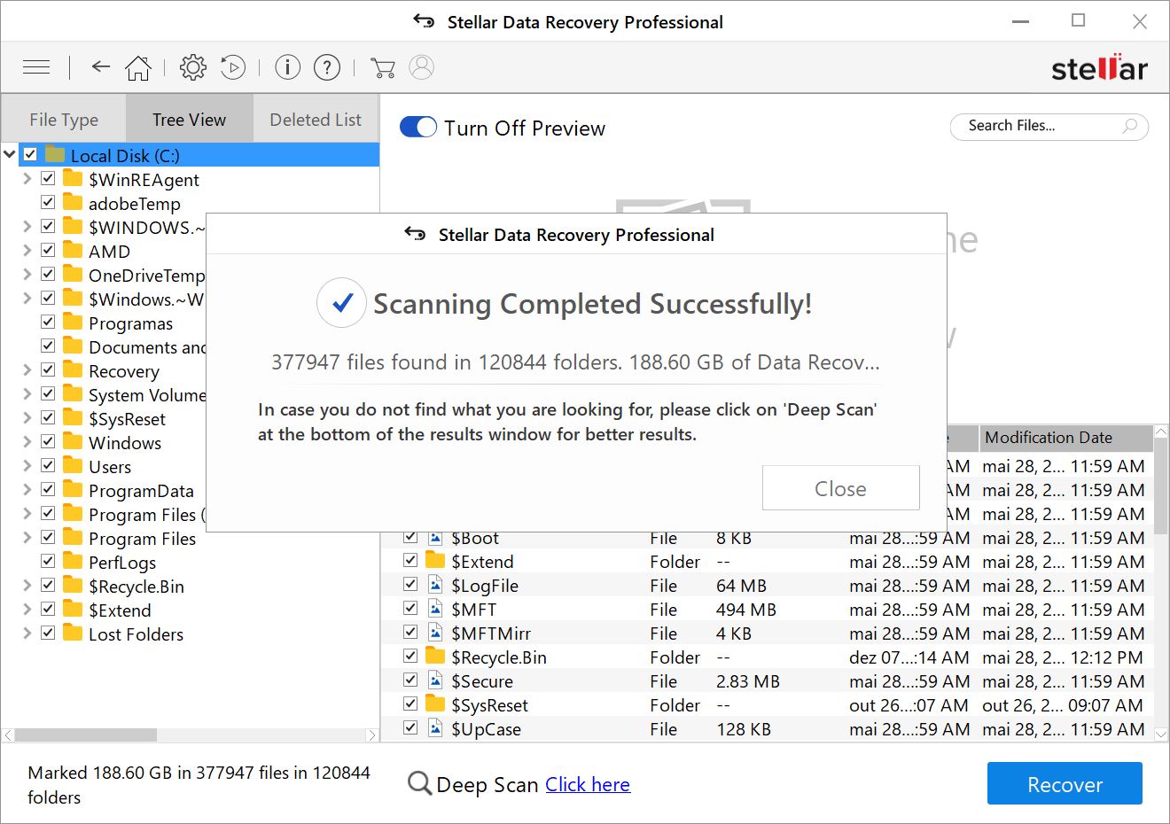The height and width of the screenshot is (824, 1170).
Task: Click the $Boot file icon
Action: (435, 538)
